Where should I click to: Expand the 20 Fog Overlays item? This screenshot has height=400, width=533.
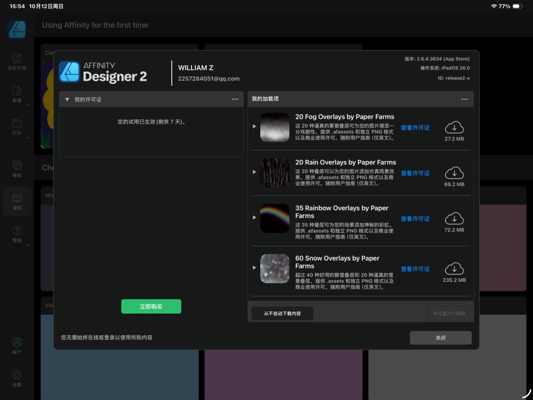pyautogui.click(x=255, y=127)
